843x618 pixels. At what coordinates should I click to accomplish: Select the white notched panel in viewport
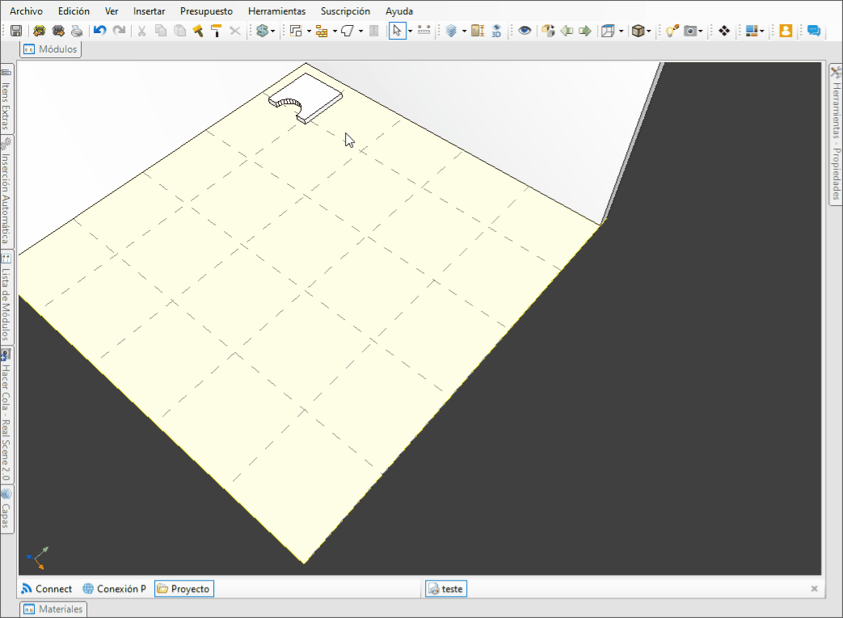pos(312,94)
